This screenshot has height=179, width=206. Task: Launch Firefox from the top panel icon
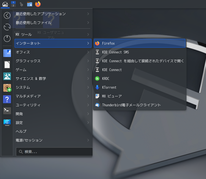(38, 4)
